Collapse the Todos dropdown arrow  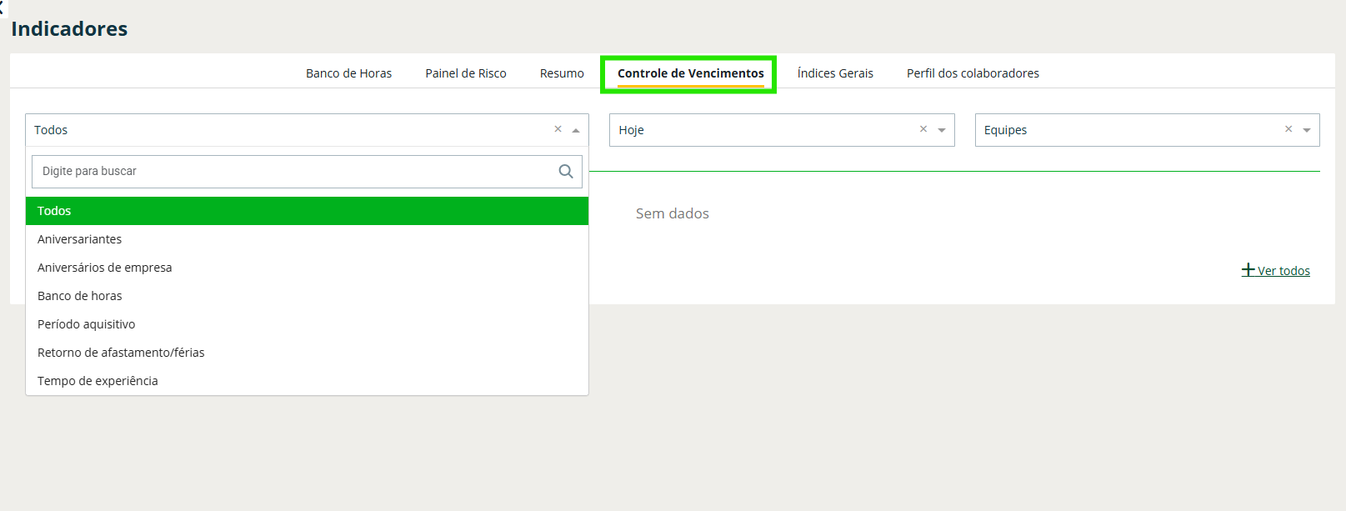(575, 130)
